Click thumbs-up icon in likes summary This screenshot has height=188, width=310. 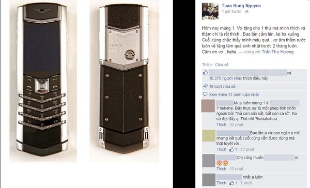click(206, 72)
